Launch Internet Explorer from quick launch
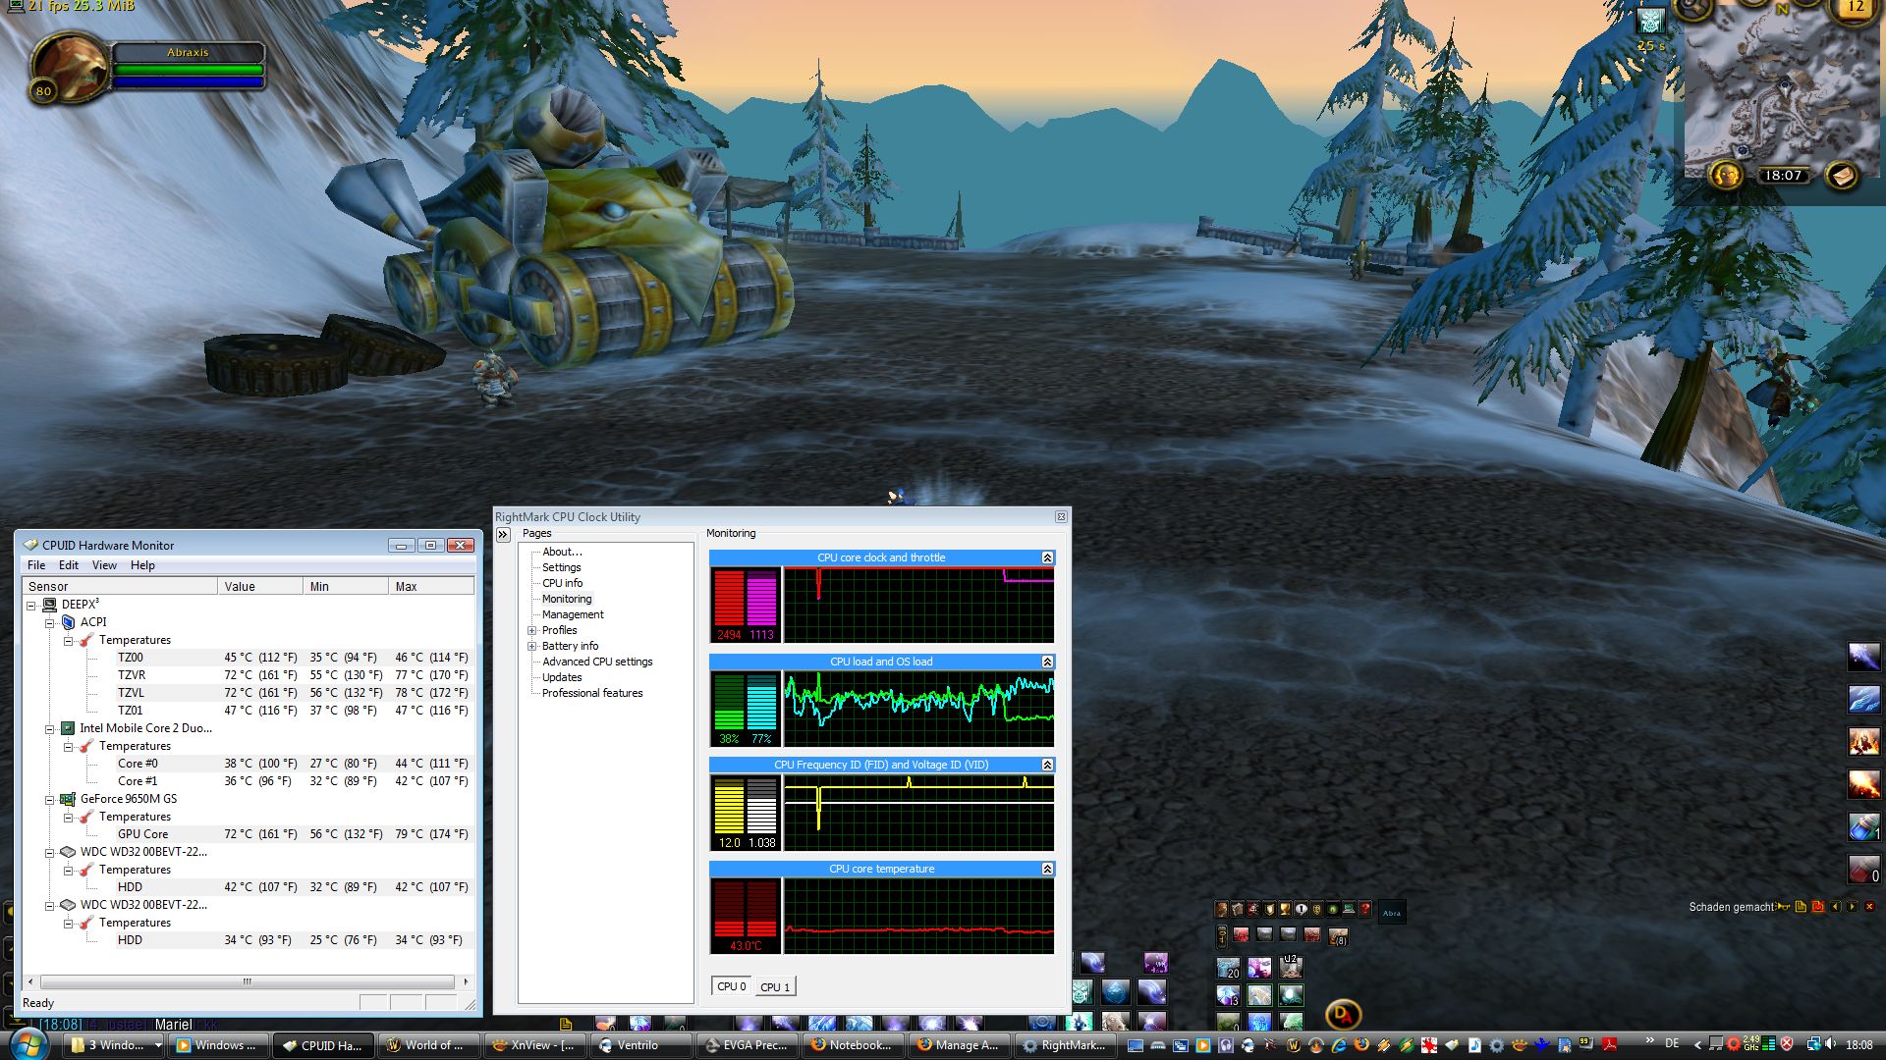This screenshot has height=1060, width=1886. pos(1338,1045)
